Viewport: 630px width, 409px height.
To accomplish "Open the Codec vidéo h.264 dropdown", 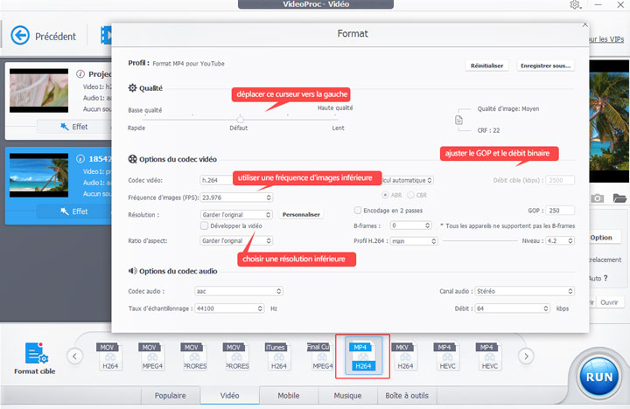I will point(216,180).
